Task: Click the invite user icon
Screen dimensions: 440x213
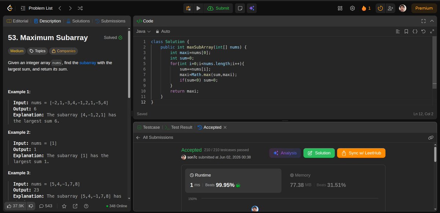Action: click(x=390, y=8)
